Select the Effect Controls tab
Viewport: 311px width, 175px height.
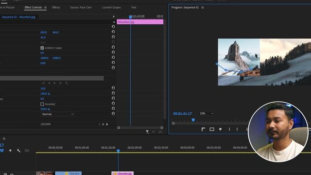tap(33, 7)
